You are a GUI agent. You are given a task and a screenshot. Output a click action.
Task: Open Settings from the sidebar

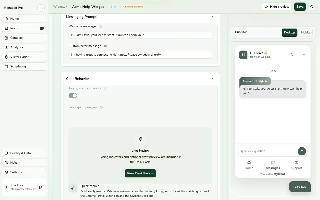24,172
